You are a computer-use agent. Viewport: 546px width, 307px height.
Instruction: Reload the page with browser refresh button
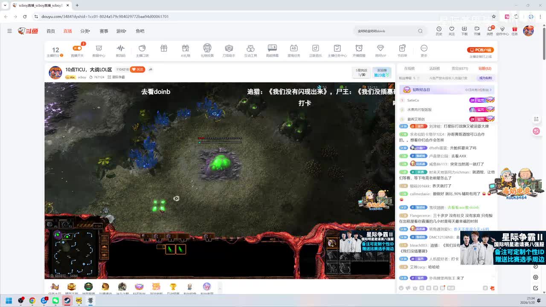(x=25, y=17)
